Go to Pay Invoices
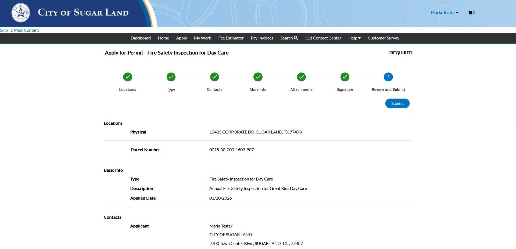 [262, 38]
